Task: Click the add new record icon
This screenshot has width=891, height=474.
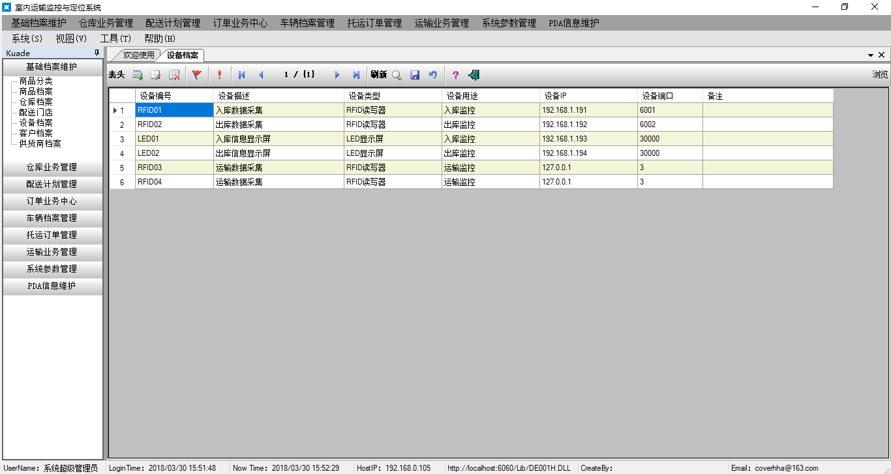Action: [x=138, y=75]
